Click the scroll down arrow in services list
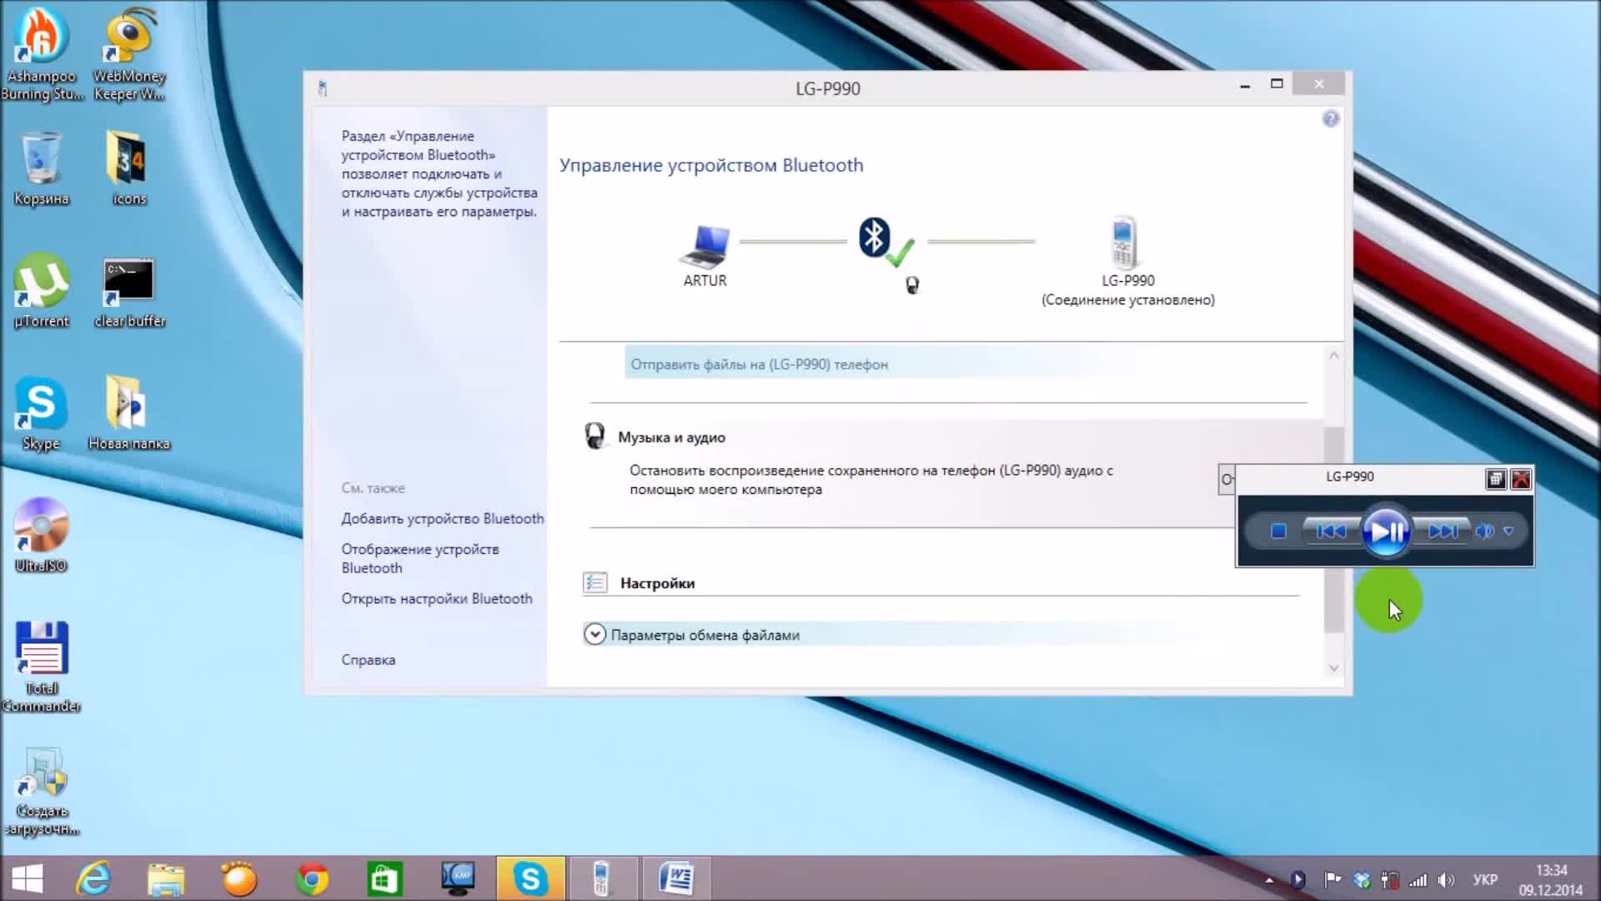 [1333, 667]
